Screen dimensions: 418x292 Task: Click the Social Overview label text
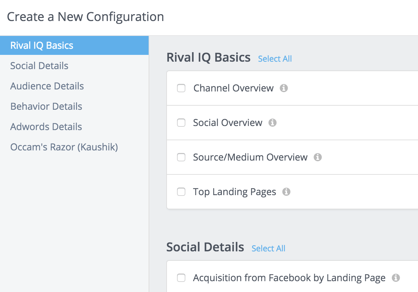pos(228,123)
